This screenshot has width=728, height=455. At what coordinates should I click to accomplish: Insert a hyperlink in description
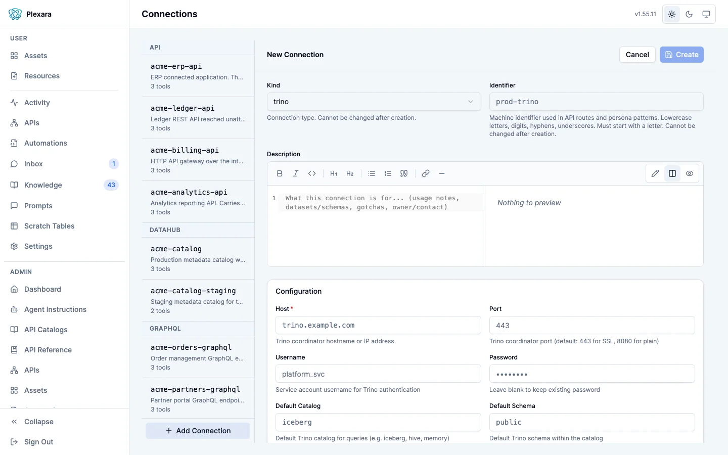[426, 173]
